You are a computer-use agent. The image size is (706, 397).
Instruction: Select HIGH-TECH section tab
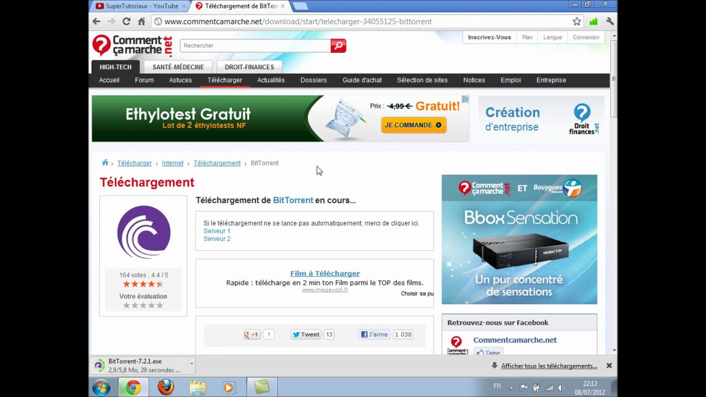tap(115, 67)
